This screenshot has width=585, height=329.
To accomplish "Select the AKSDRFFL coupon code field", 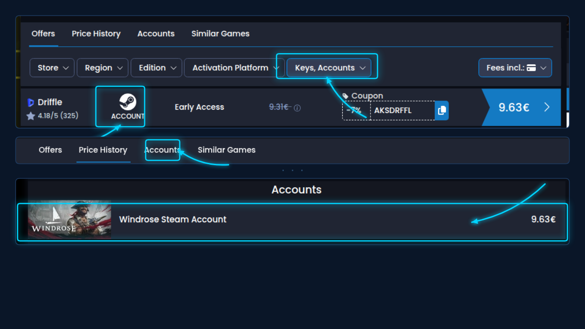I will 402,111.
